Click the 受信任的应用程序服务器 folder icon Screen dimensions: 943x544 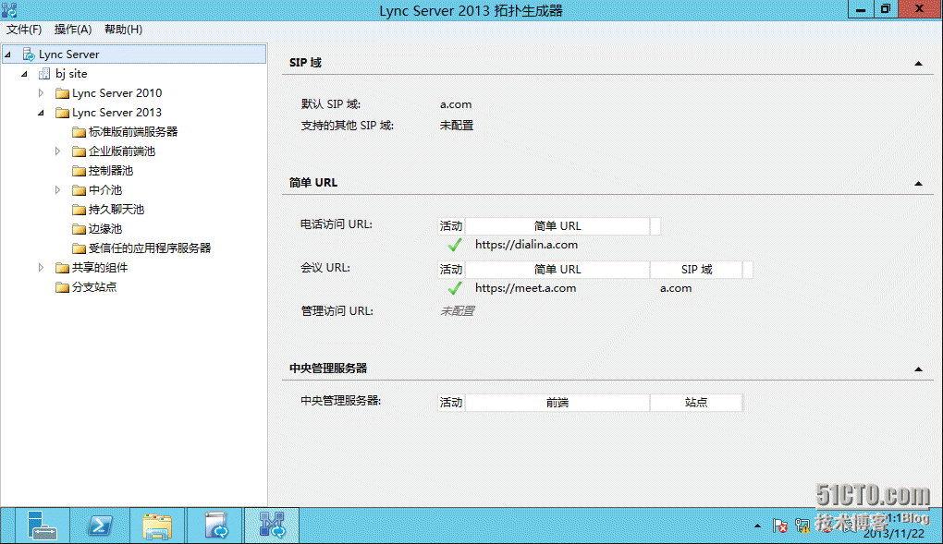tap(79, 248)
